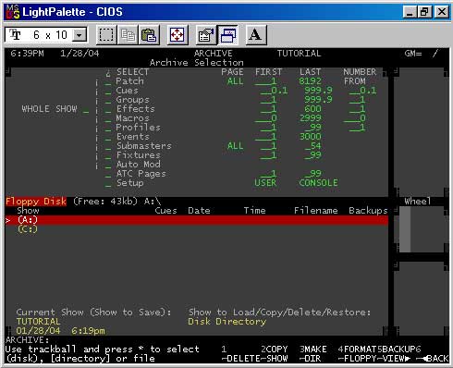
Task: Click the Floppy Disk heading
Action: 36,202
